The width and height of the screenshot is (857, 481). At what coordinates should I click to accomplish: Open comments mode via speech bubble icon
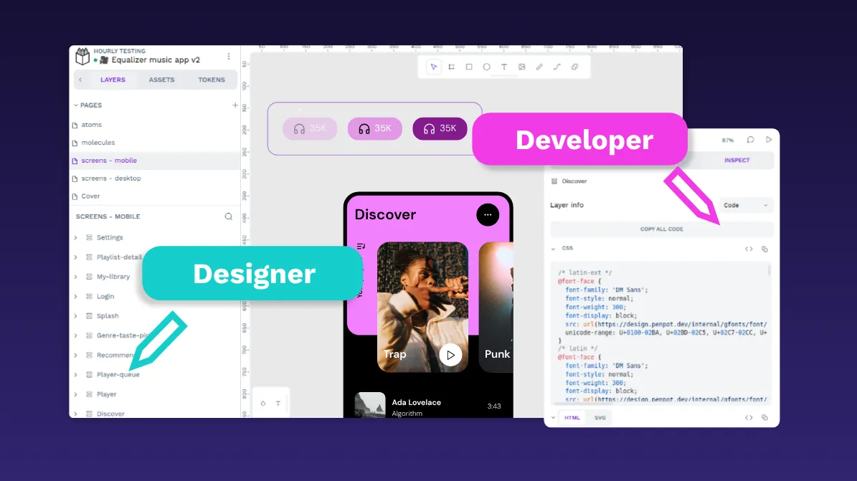click(x=750, y=140)
